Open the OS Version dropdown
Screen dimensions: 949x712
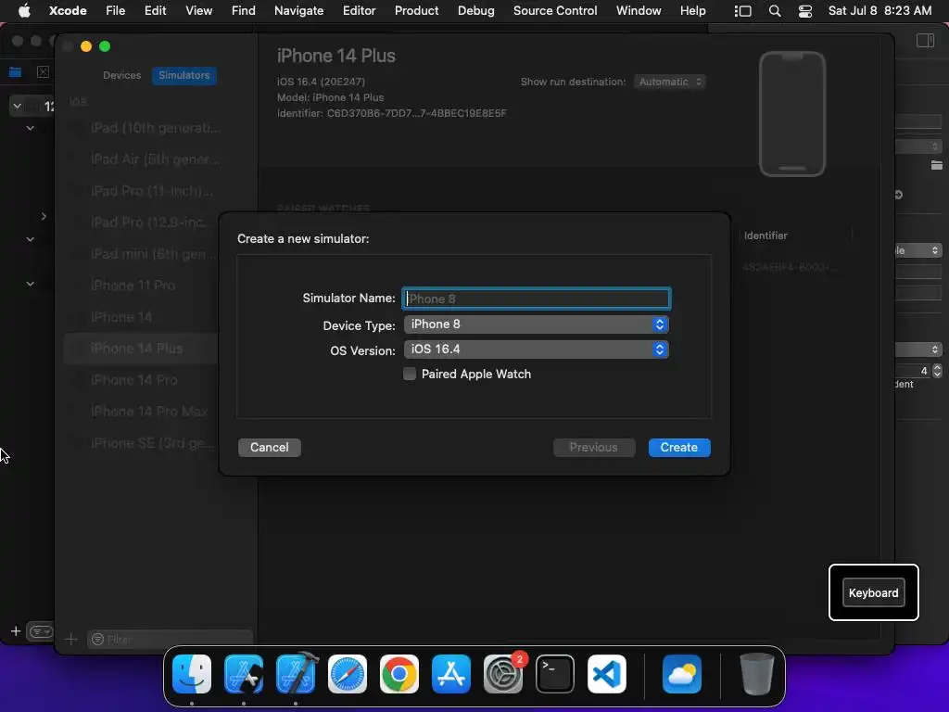click(x=537, y=350)
